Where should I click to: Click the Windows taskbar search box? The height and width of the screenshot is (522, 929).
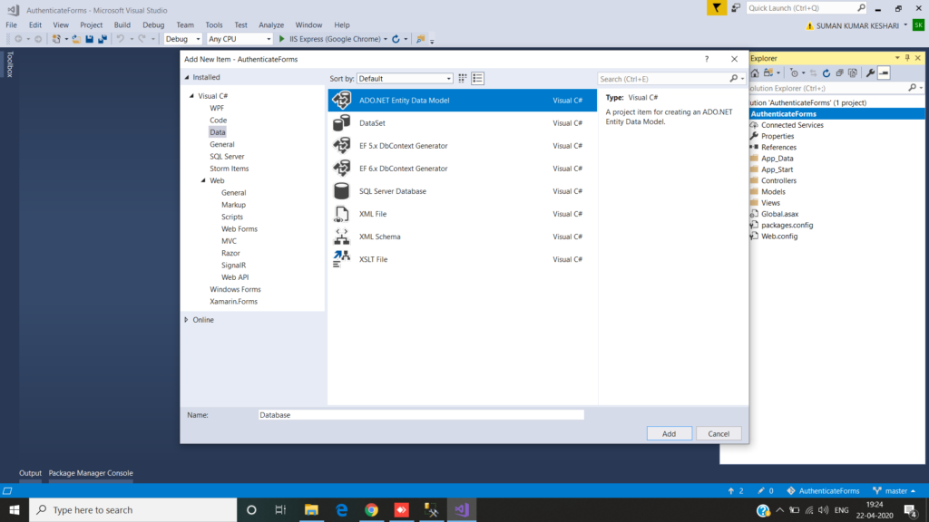133,509
